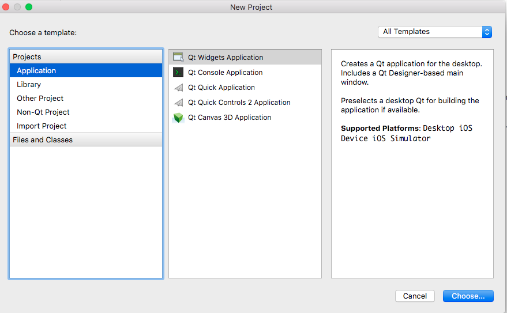
Task: Click the Qt Quick Application paper plane icon
Action: point(178,88)
